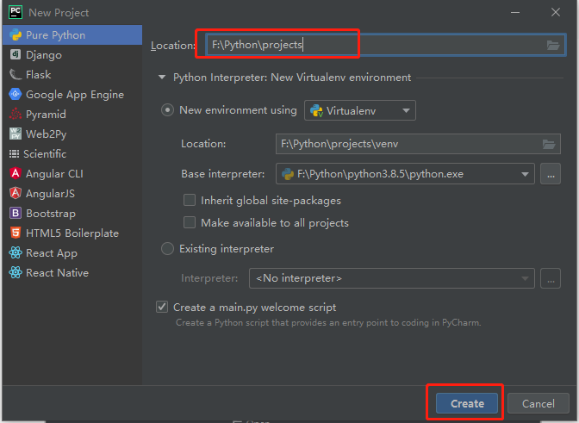Click the Create button

[x=466, y=403]
